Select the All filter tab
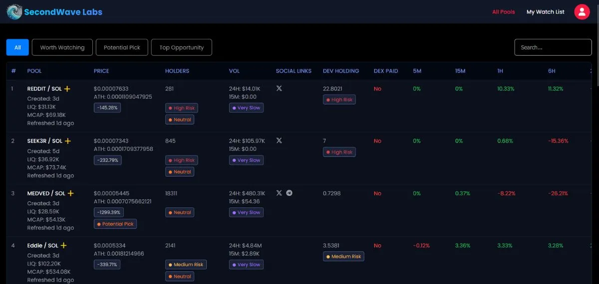Screen dimensions: 599x284 point(17,47)
